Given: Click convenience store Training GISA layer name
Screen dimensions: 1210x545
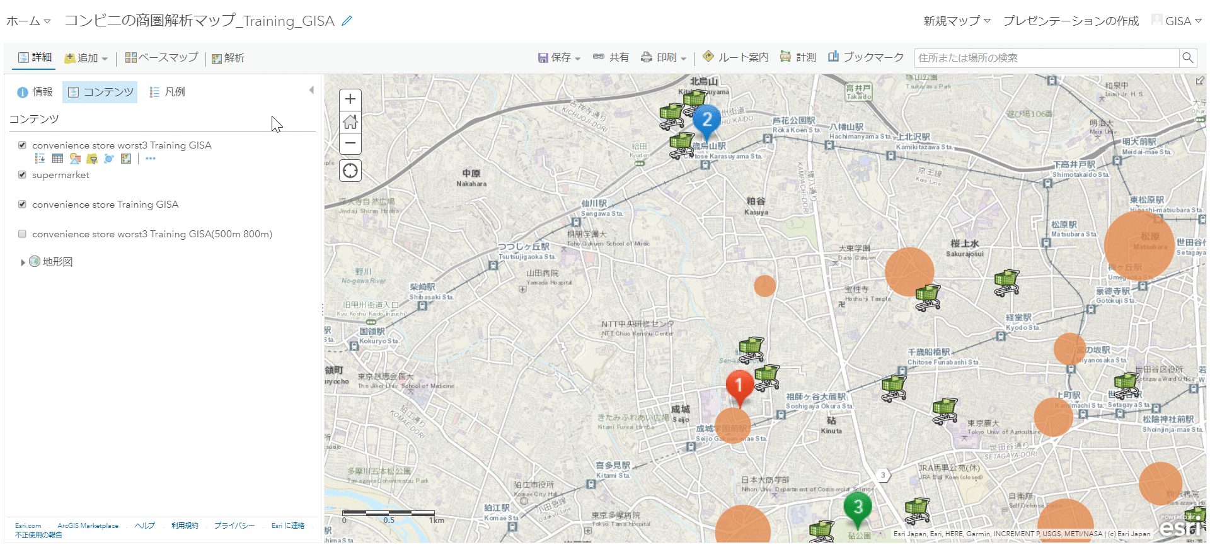Looking at the screenshot, I should coord(105,205).
